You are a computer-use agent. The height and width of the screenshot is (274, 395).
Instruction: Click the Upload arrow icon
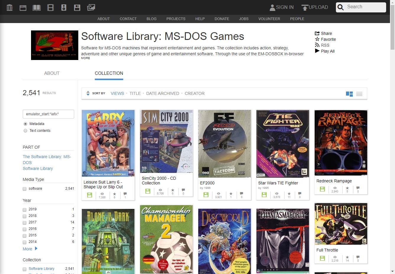point(305,7)
